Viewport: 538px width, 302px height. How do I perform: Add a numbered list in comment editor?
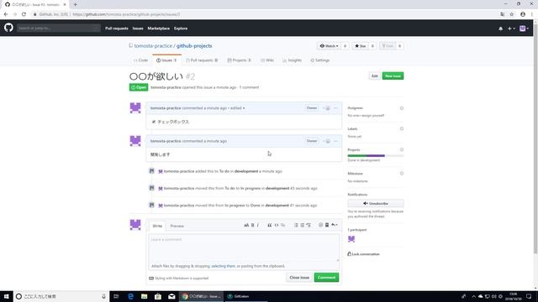coord(303,225)
